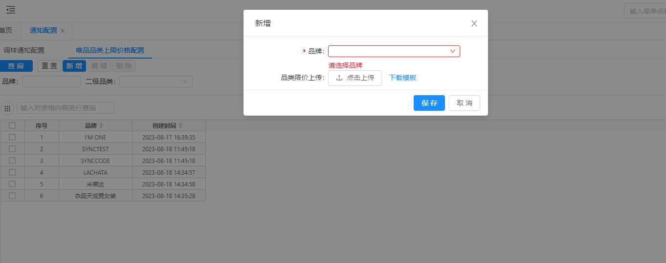The height and width of the screenshot is (263, 666).
Task: Close the 新增 dialog with X icon
Action: (474, 23)
